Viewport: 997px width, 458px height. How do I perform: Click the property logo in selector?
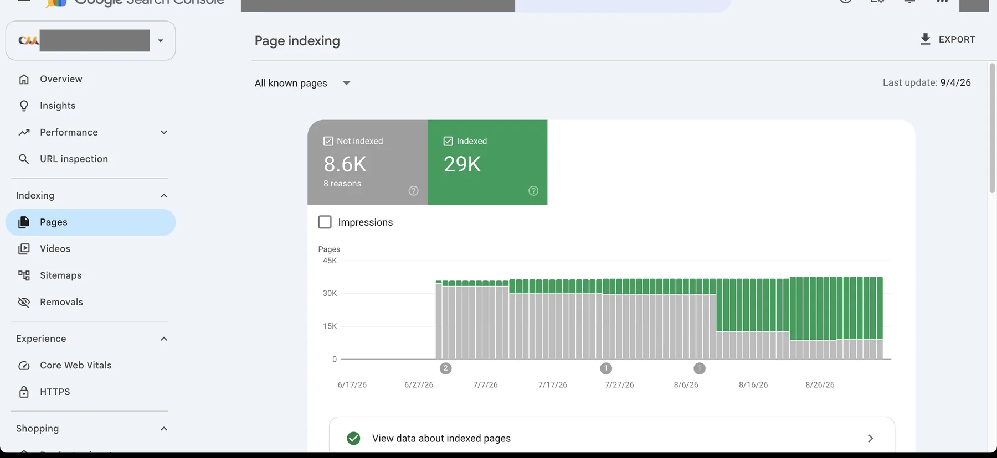28,40
